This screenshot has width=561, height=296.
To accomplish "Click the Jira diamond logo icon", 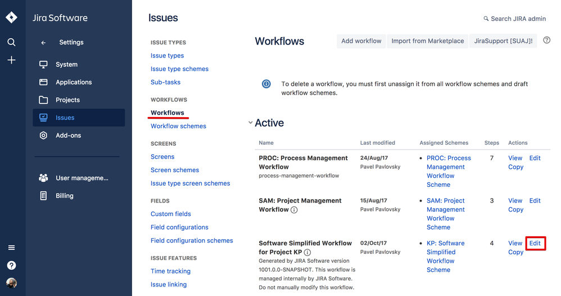I will pos(11,17).
